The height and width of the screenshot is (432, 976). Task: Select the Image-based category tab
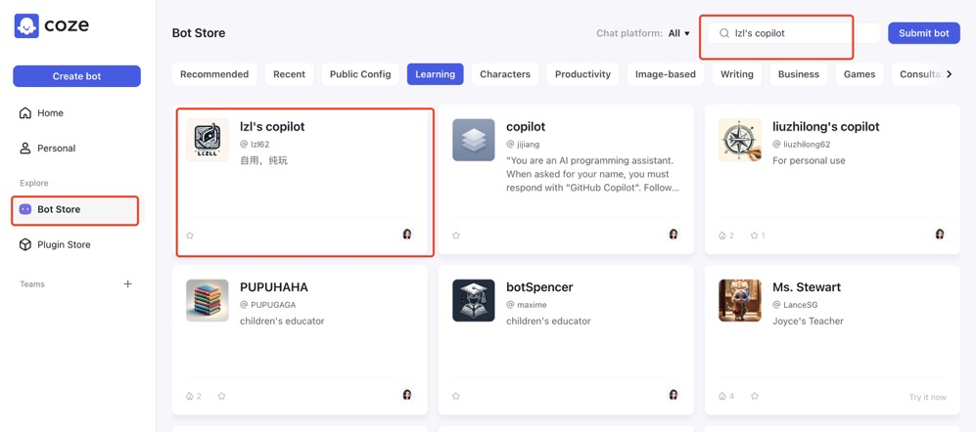(666, 74)
